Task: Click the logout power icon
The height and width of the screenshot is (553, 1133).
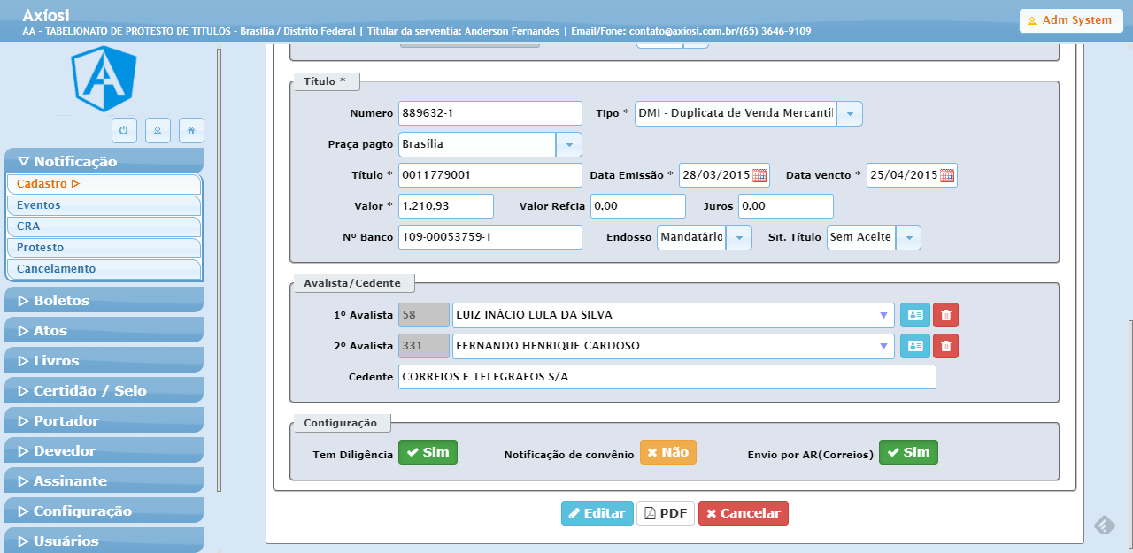Action: (124, 130)
